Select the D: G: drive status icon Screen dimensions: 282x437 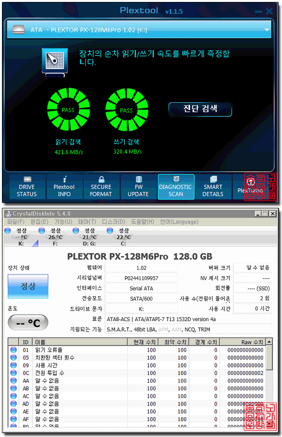(76, 231)
